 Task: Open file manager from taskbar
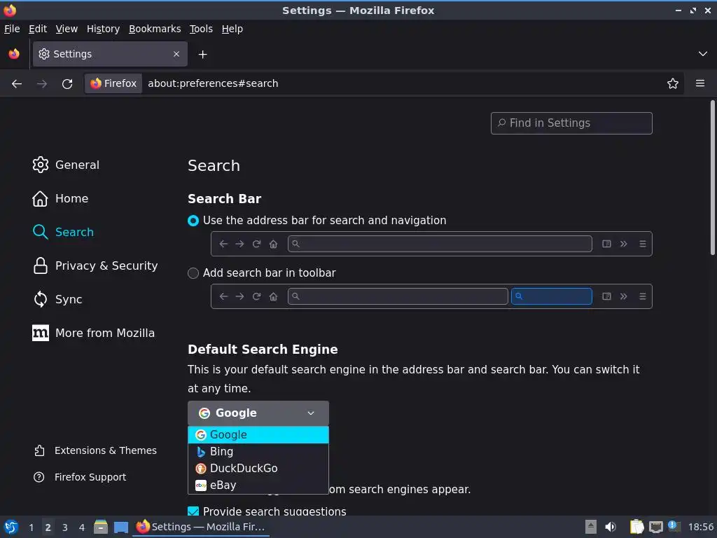[101, 527]
